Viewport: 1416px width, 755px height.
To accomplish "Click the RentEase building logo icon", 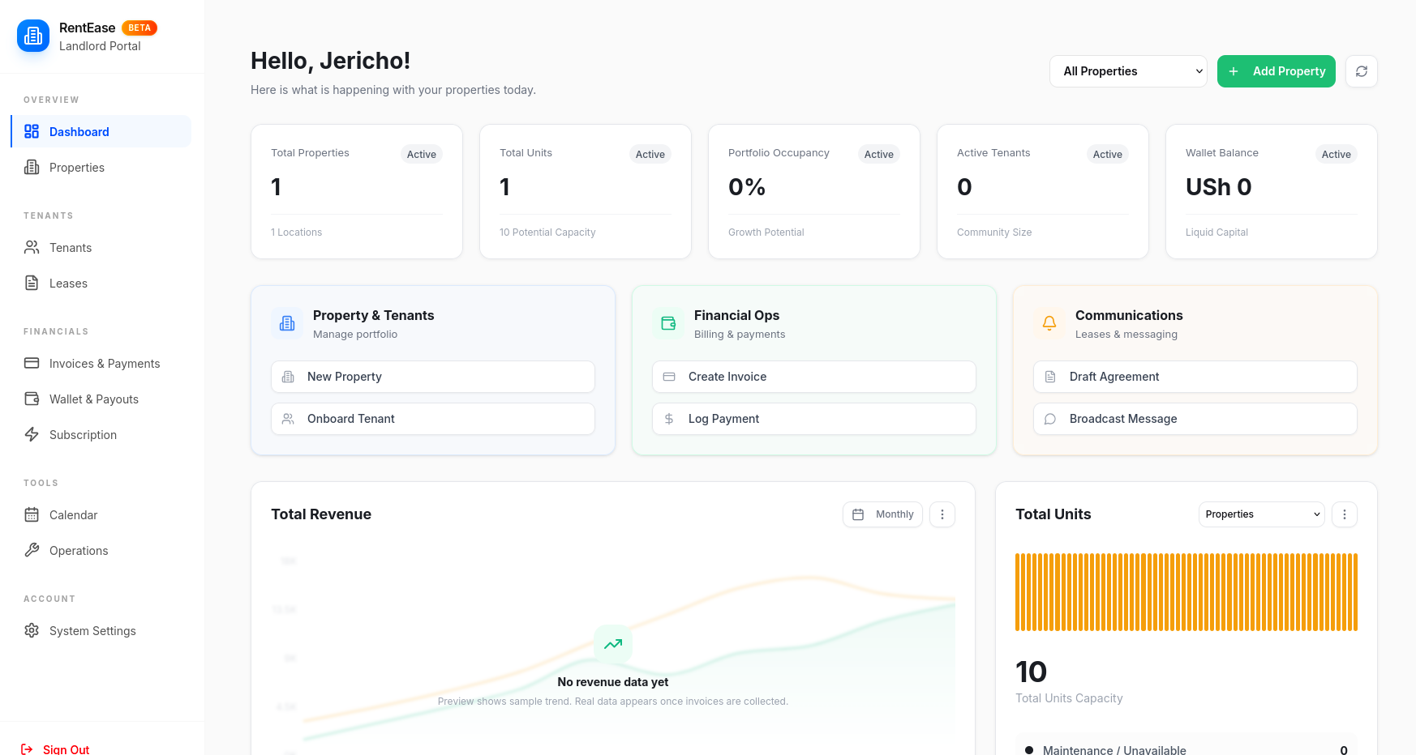I will pos(33,36).
